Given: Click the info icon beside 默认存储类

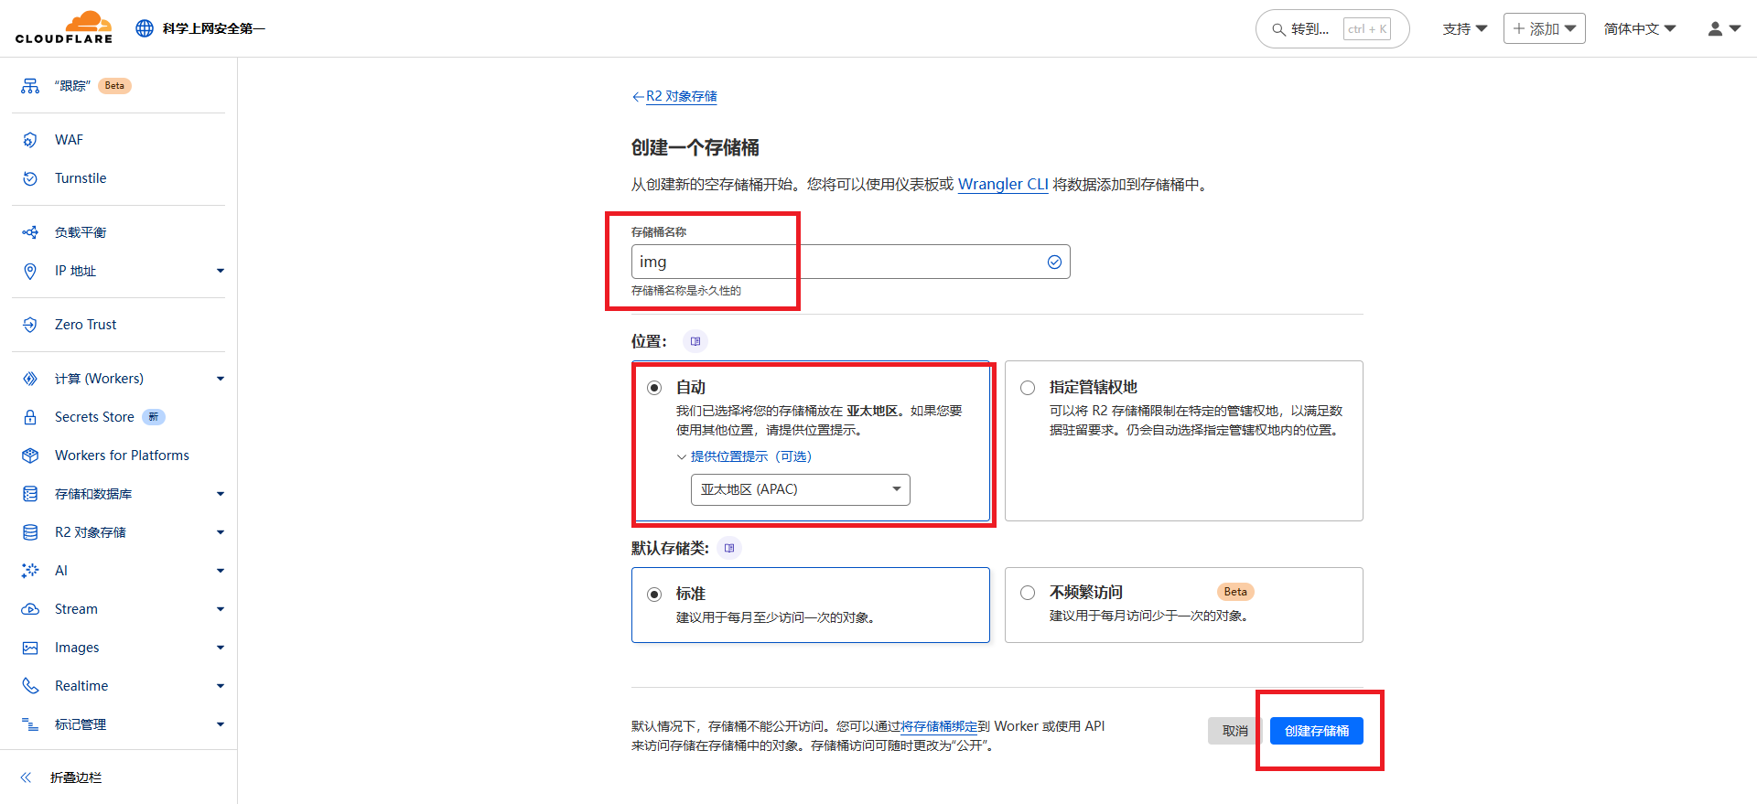Looking at the screenshot, I should 729,548.
